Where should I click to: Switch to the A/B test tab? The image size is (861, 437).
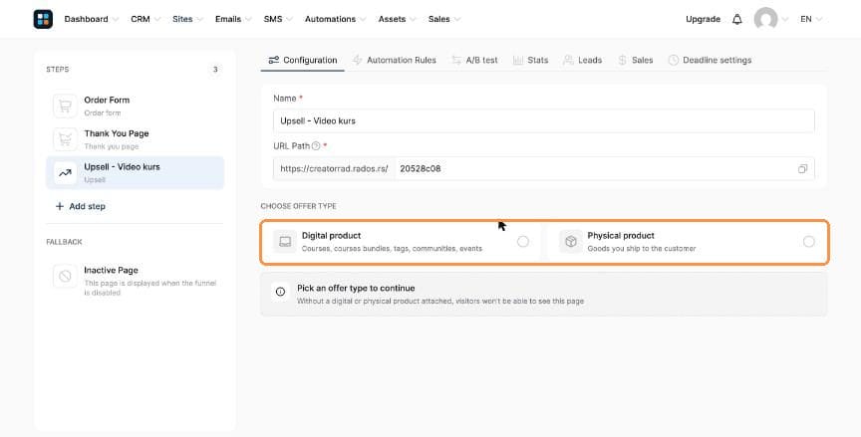[474, 61]
